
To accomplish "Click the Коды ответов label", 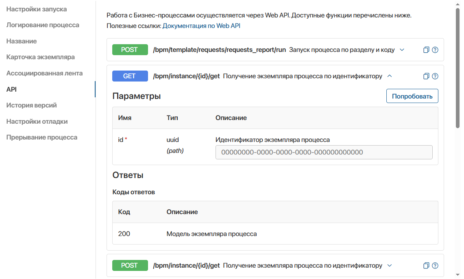I will coord(134,192).
